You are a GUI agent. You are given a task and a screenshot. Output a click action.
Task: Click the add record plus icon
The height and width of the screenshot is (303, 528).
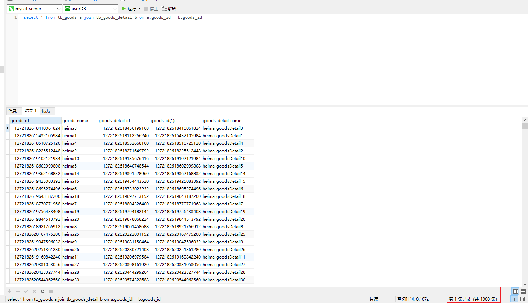point(10,291)
